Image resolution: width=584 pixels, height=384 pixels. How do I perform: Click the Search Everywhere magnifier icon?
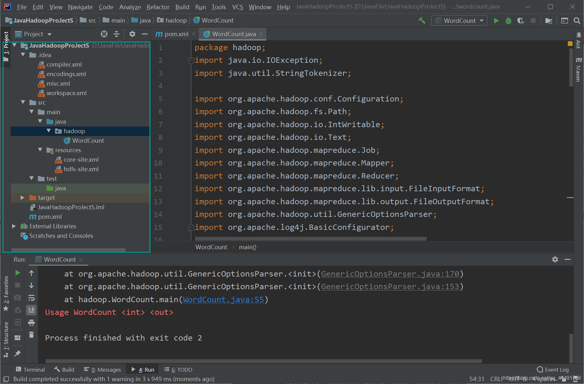pos(577,21)
